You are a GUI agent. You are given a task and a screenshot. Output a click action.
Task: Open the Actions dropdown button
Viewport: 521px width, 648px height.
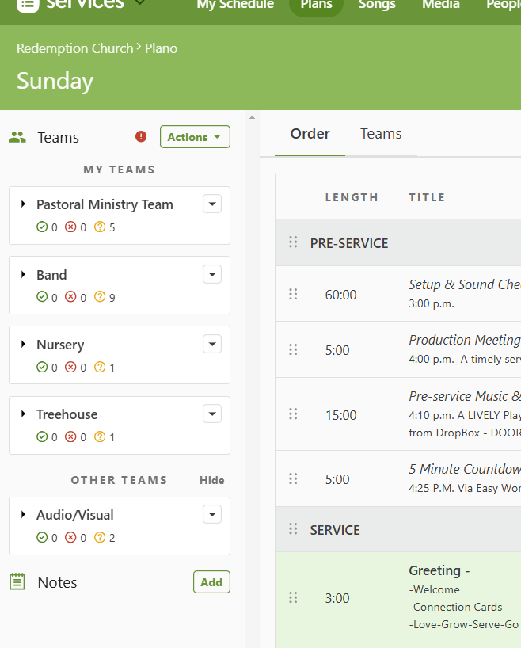coord(195,137)
